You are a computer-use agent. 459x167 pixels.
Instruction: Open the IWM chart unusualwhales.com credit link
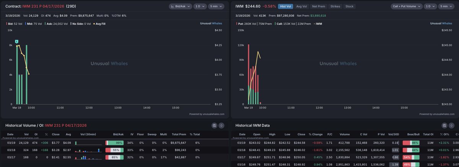click(437, 114)
